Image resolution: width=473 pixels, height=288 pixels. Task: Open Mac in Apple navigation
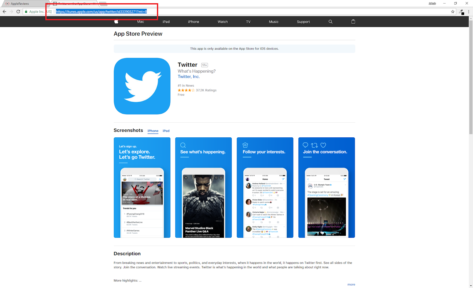(140, 22)
